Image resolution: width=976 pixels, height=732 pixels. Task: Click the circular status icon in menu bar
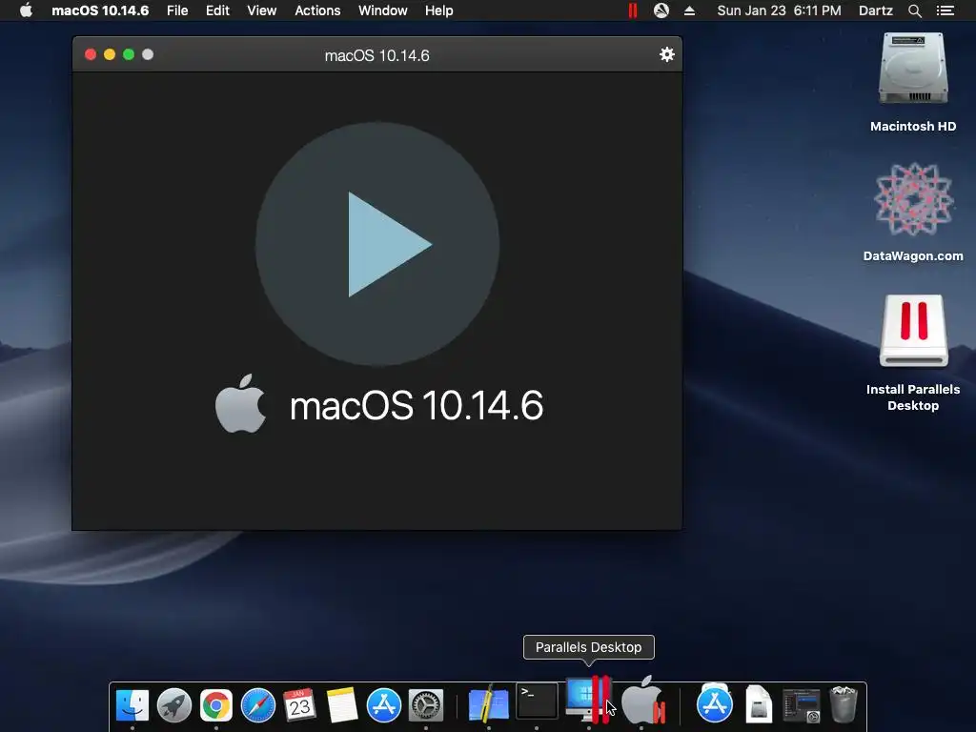(661, 10)
